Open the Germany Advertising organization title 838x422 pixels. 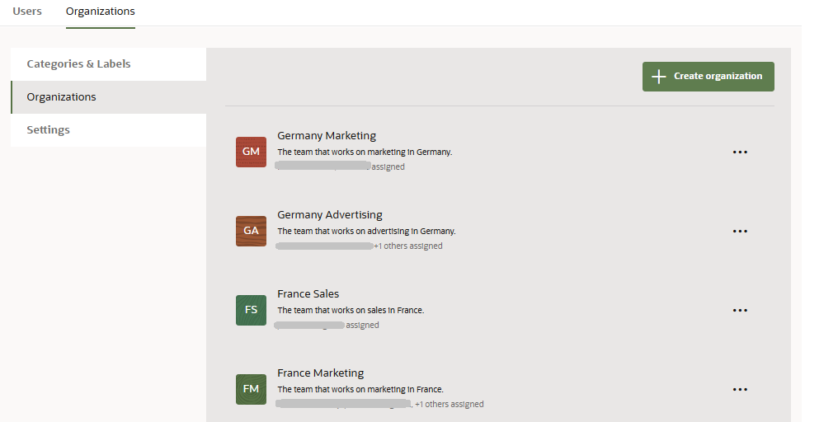[x=330, y=214]
